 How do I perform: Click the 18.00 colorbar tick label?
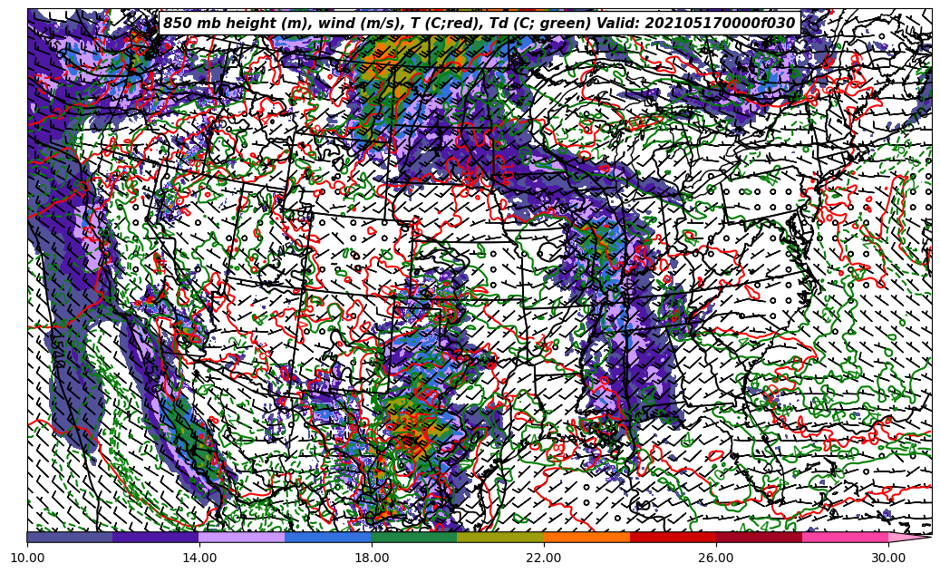point(372,558)
